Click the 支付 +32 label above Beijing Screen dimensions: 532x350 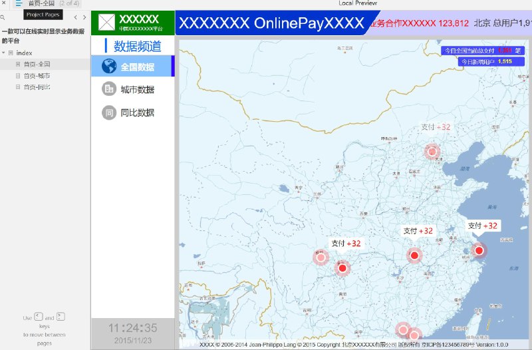click(x=436, y=127)
